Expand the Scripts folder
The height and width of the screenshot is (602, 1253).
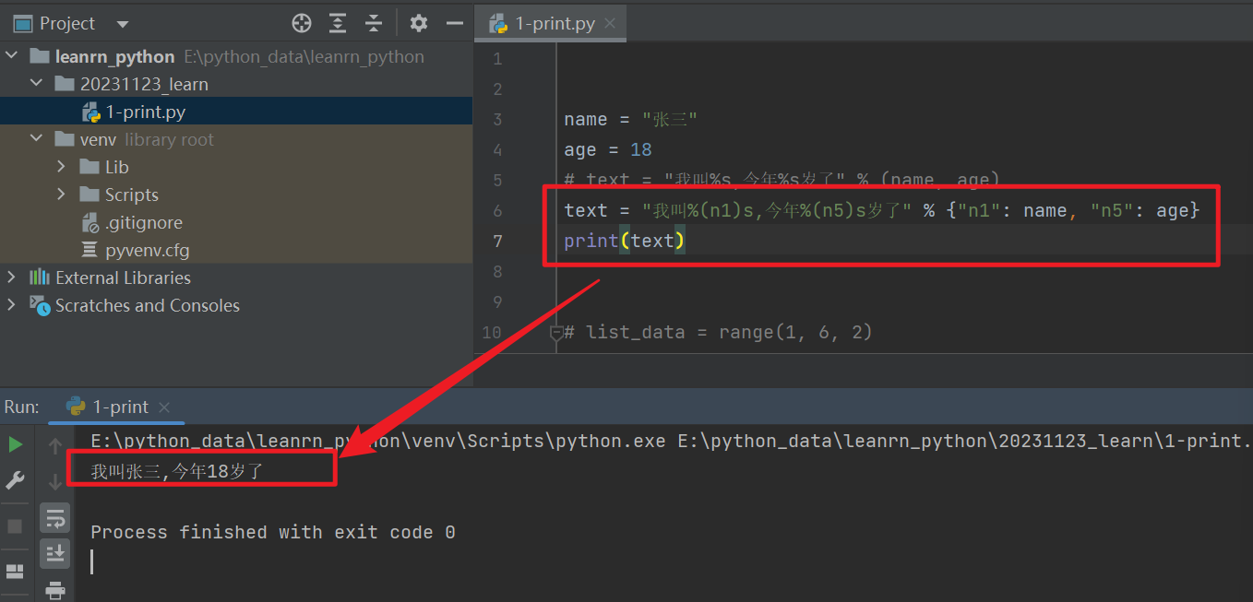[61, 195]
